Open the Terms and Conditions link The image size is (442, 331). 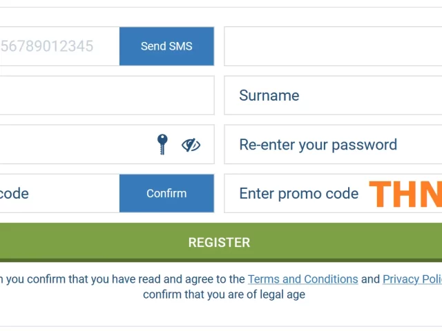[303, 279]
